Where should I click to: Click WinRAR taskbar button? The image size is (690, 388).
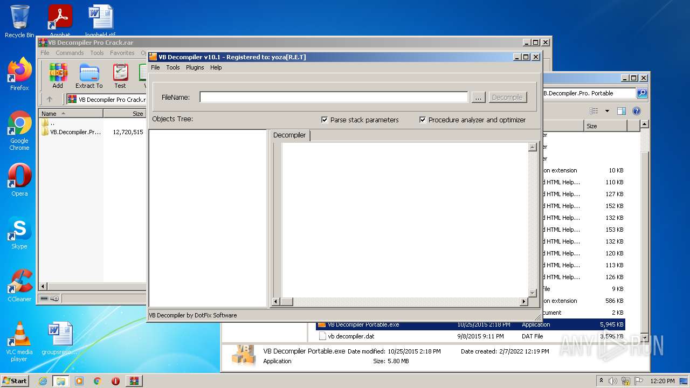(x=134, y=381)
